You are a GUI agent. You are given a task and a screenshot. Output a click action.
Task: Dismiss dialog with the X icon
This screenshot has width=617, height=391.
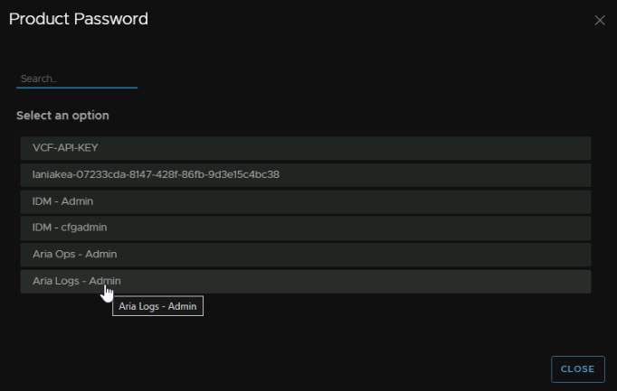click(600, 20)
